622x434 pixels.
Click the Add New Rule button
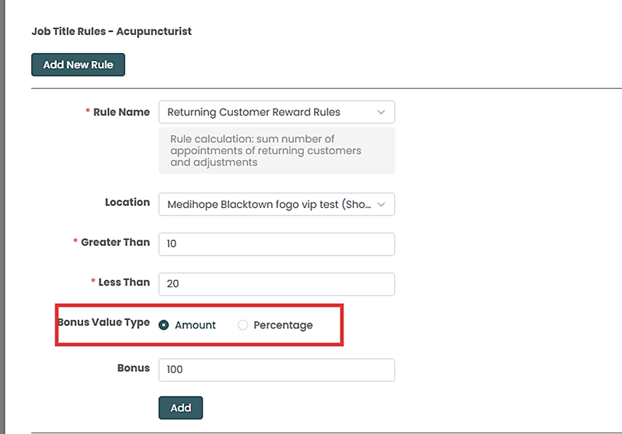coord(78,65)
